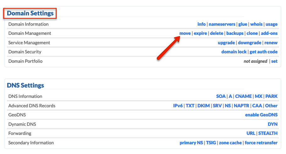This screenshot has height=154, width=286.
Task: View whois settings link
Action: (256, 24)
